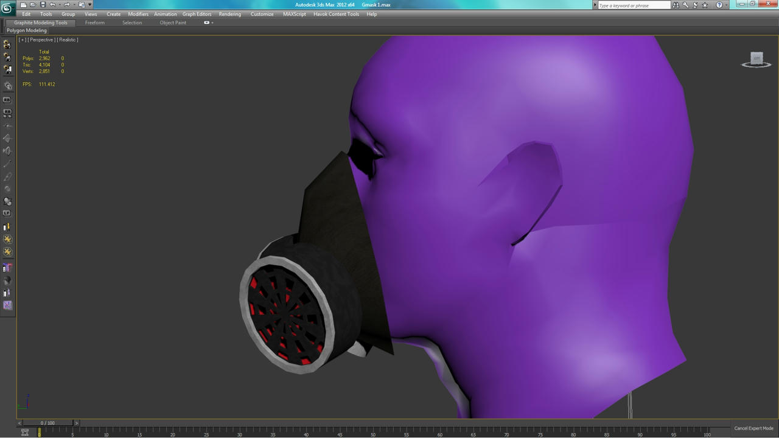Open the Modifiers menu
This screenshot has height=438, width=779.
pyautogui.click(x=138, y=14)
